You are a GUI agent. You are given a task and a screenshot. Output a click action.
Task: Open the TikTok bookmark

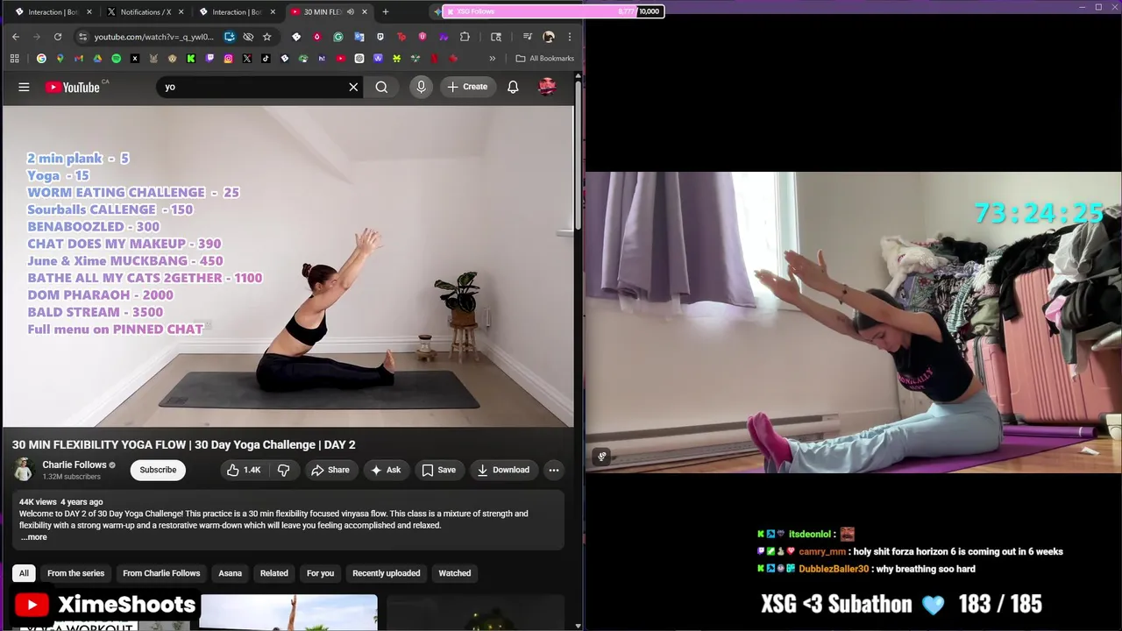point(266,59)
